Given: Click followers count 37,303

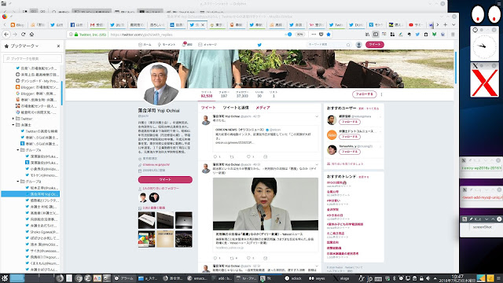Looking at the screenshot, I should point(242,94).
